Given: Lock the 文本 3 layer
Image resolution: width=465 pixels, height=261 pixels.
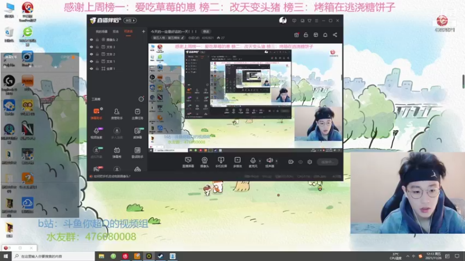Looking at the screenshot, I should [97, 47].
